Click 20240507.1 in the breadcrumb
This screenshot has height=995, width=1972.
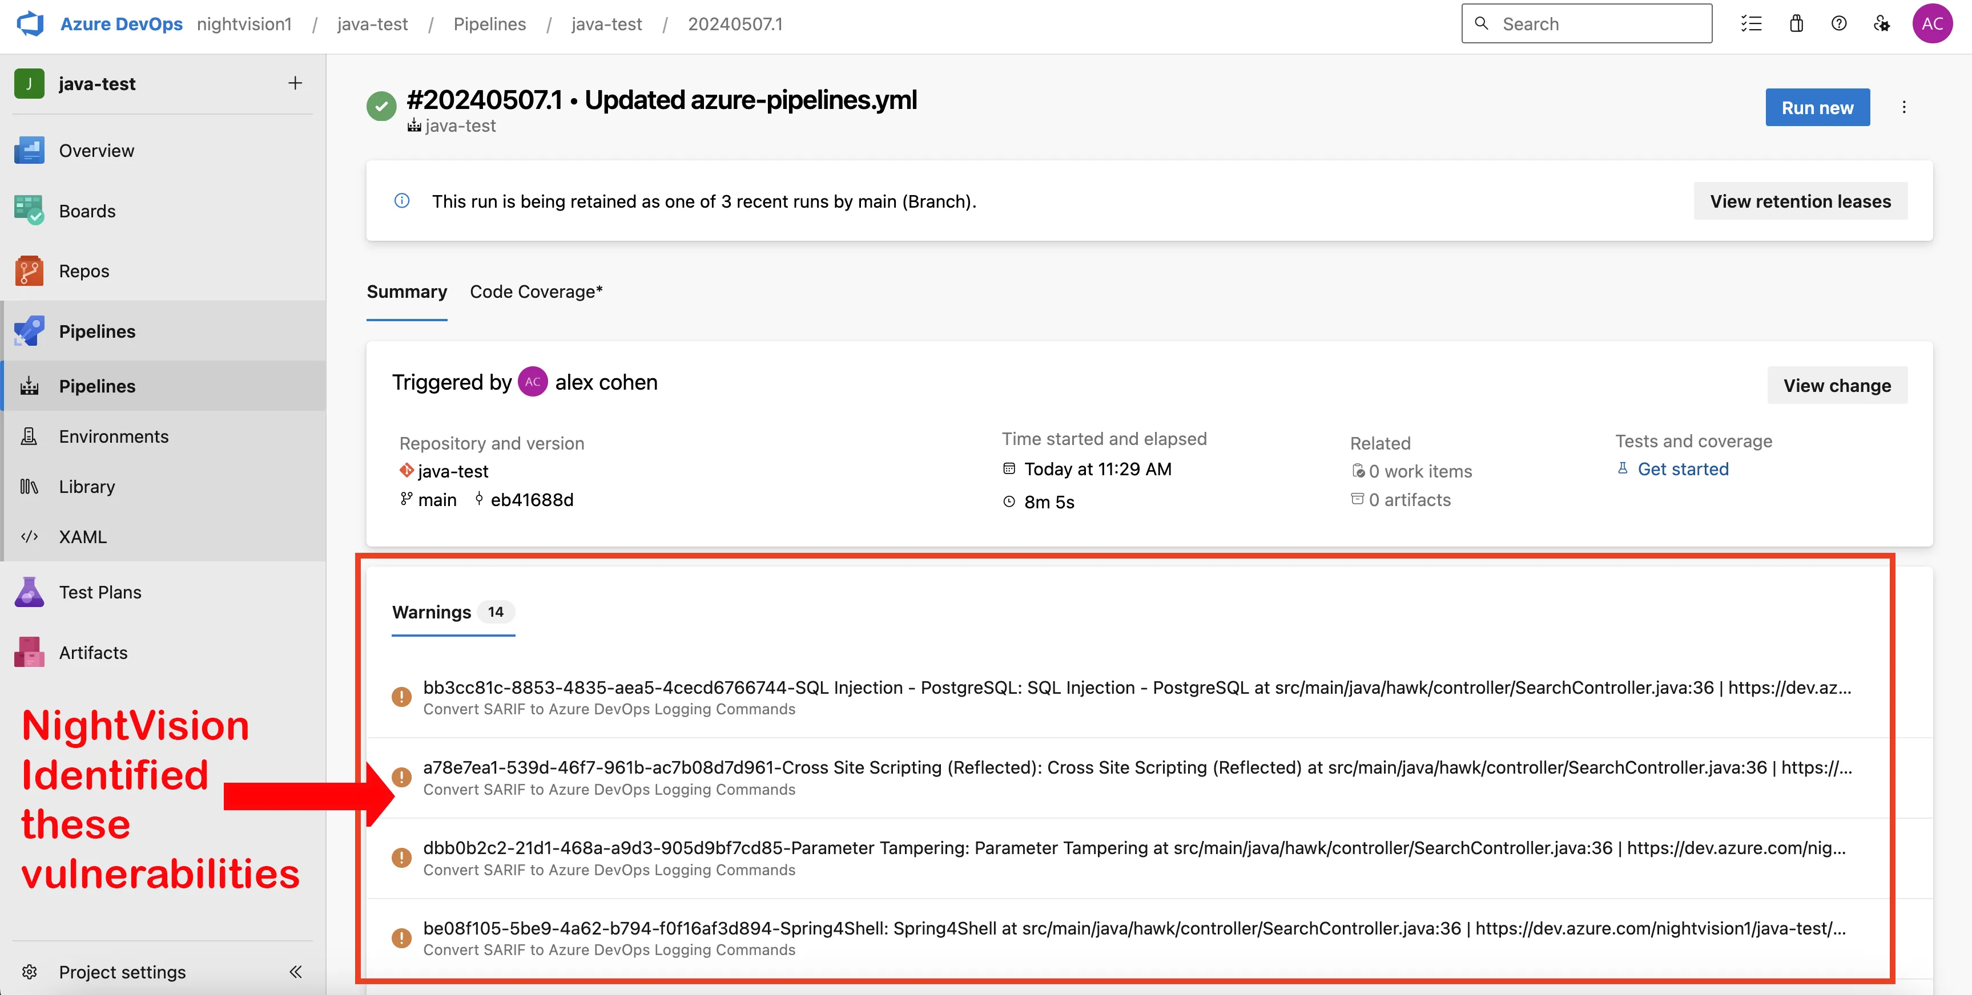point(735,24)
